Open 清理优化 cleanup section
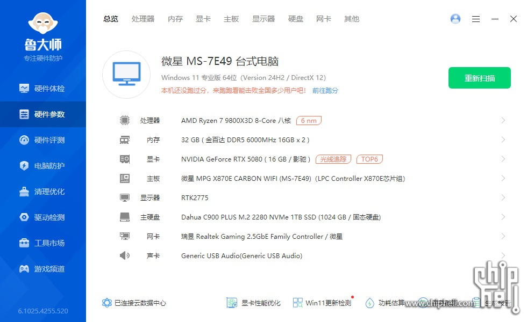 click(x=42, y=192)
